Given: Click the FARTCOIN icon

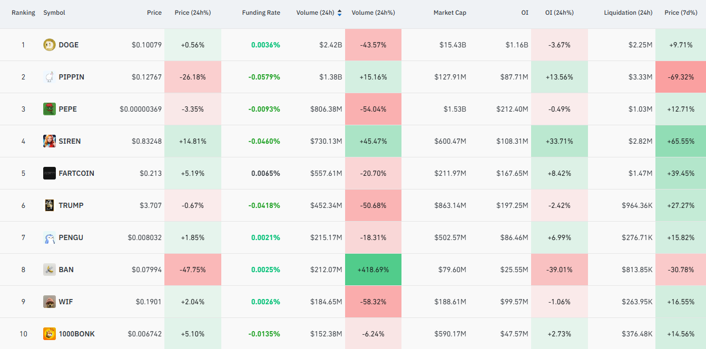Looking at the screenshot, I should coord(50,173).
